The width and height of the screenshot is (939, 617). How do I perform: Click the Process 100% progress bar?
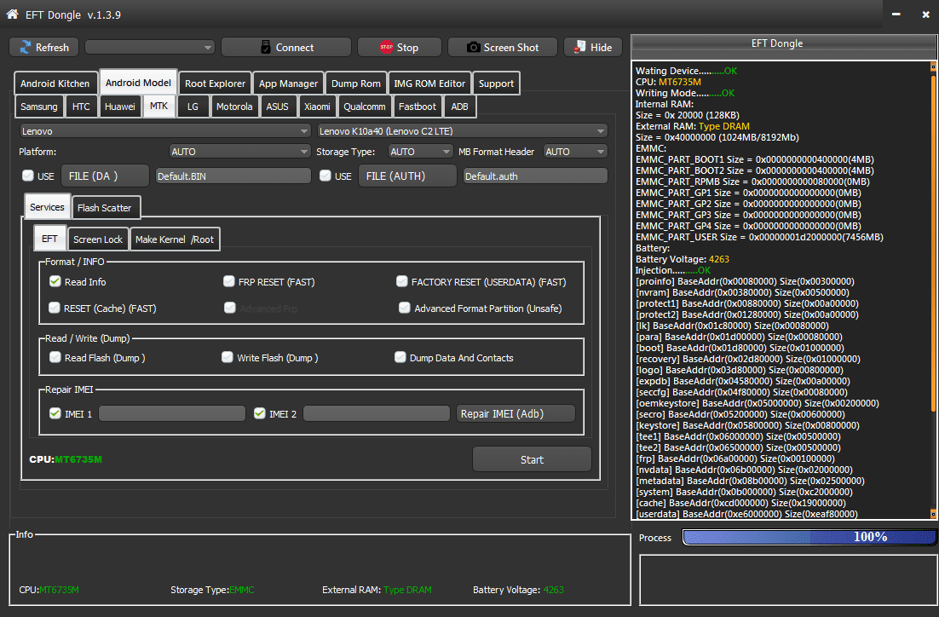pos(809,537)
